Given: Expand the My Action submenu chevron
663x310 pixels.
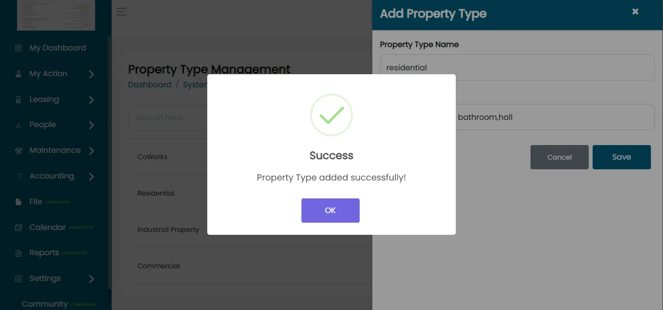Looking at the screenshot, I should (x=91, y=74).
